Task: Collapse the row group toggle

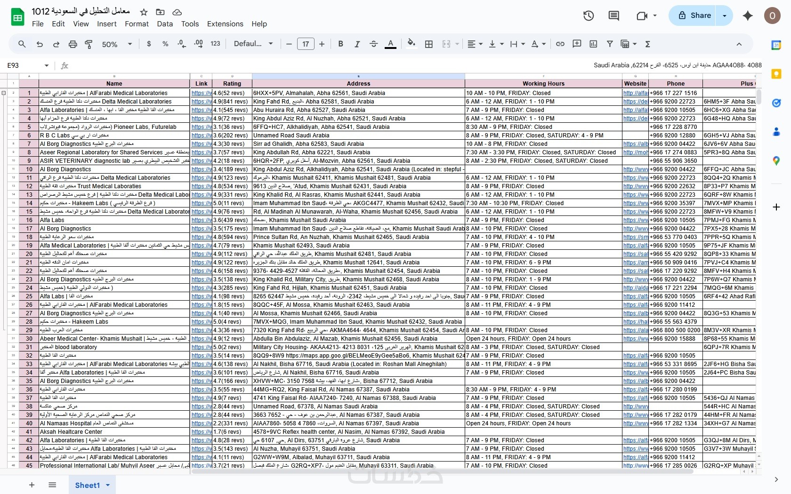Action: click(x=4, y=93)
